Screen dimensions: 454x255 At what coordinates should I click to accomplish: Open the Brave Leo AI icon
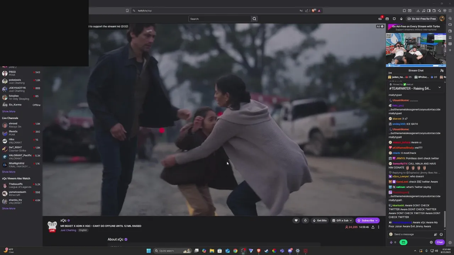point(439,11)
